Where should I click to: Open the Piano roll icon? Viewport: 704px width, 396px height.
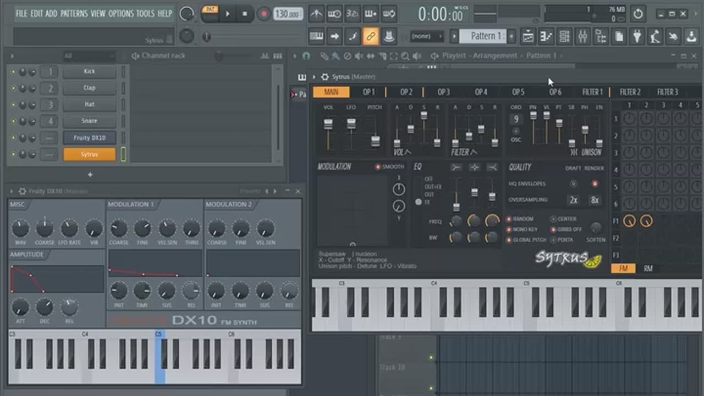coord(546,37)
